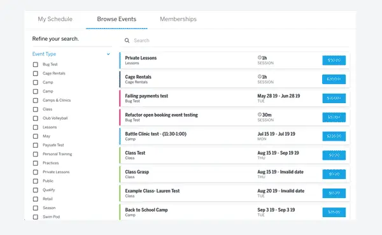Select the Club Volleyball checkbox

tap(36, 118)
